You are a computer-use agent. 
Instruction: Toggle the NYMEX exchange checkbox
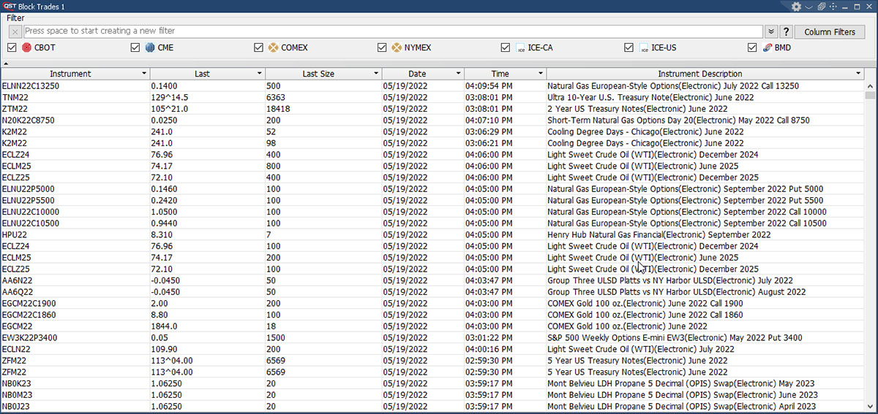382,48
